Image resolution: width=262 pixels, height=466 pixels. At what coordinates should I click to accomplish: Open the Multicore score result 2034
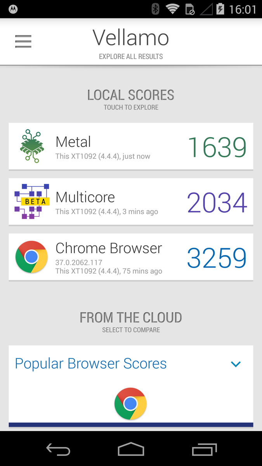point(217,202)
